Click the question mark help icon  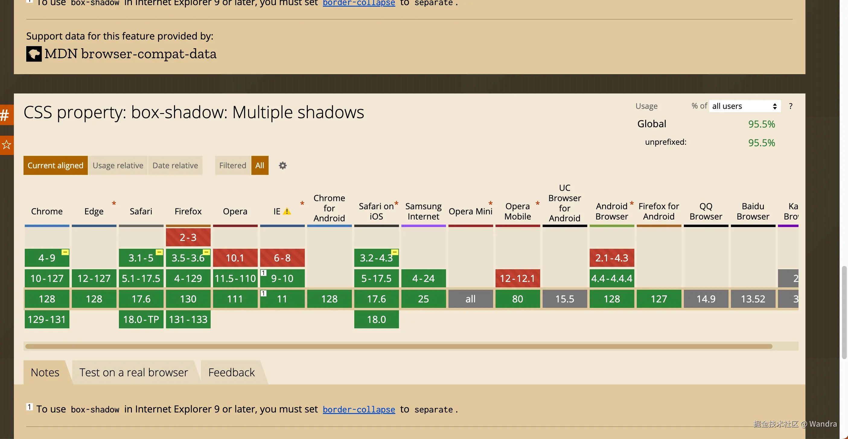click(790, 106)
